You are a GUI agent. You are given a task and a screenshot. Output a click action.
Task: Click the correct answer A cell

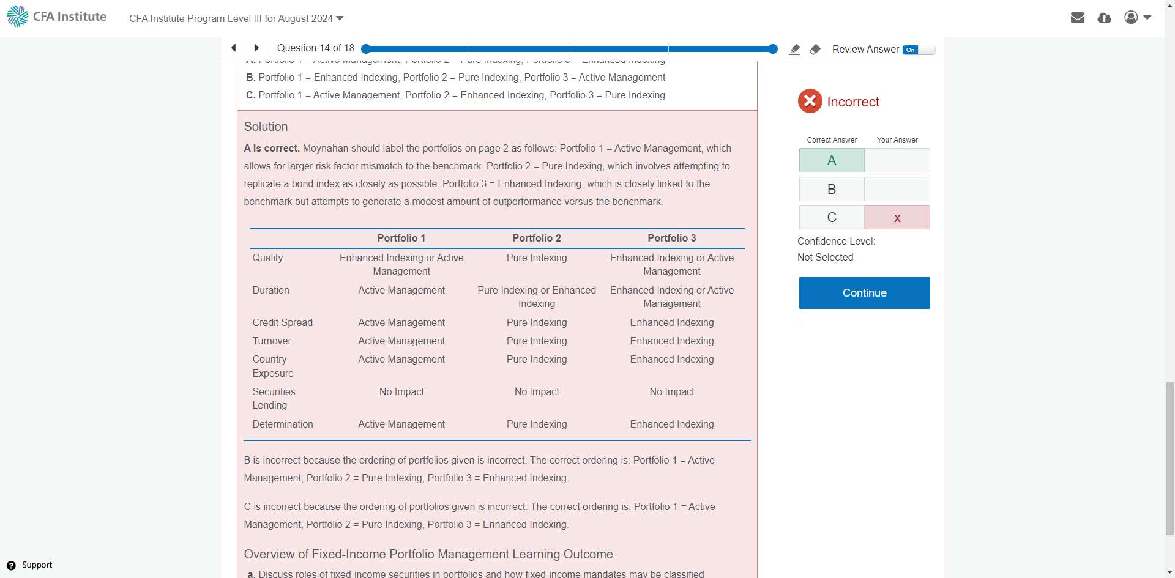(831, 160)
